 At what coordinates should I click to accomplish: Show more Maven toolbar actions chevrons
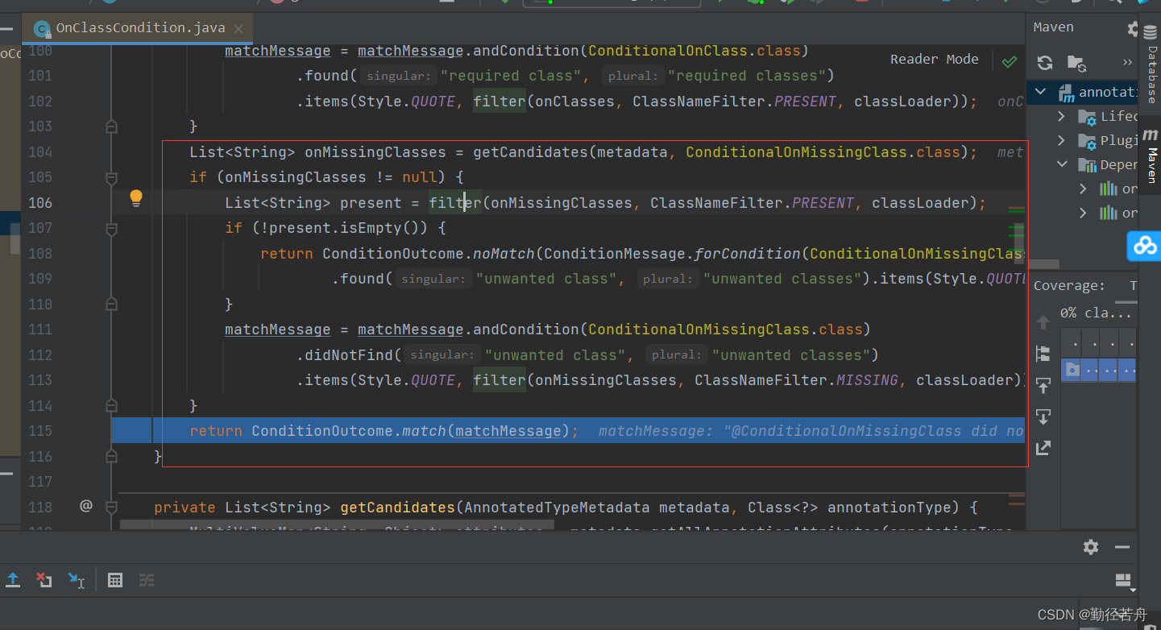1126,62
